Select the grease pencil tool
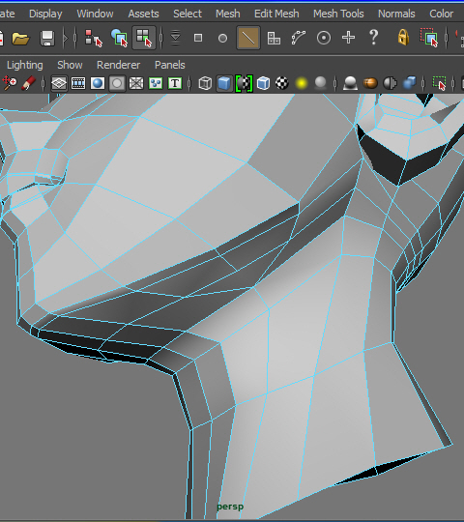The image size is (464, 522). 29,83
